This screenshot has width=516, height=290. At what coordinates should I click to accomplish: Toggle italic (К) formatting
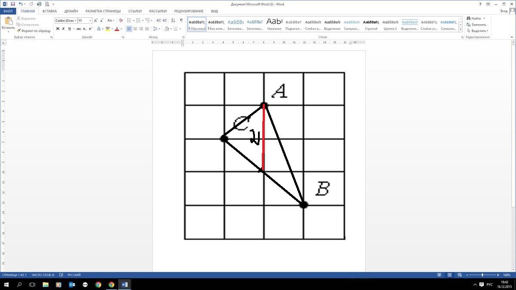(x=63, y=29)
